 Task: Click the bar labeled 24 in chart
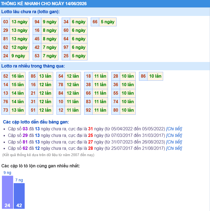click(7, 192)
